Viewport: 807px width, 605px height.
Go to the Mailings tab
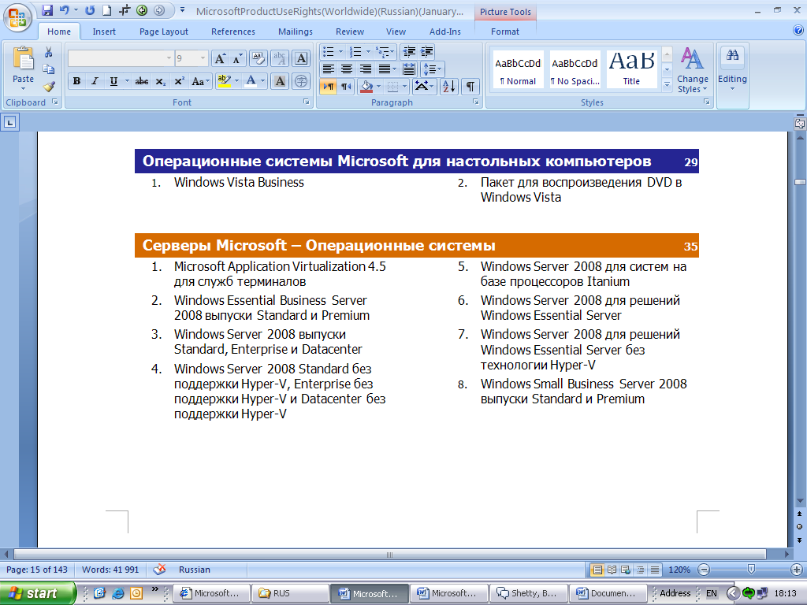[296, 32]
